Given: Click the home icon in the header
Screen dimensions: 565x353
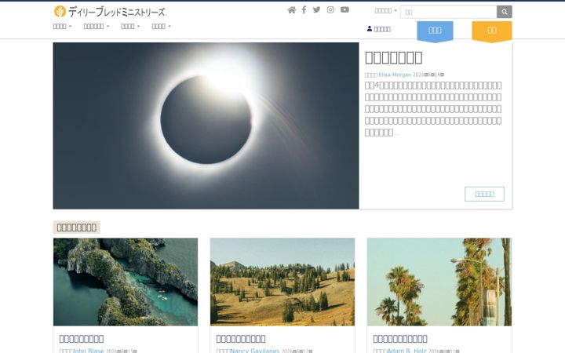Looking at the screenshot, I should click(x=291, y=10).
